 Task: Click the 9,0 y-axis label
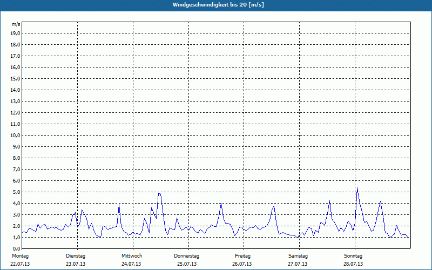[16, 146]
